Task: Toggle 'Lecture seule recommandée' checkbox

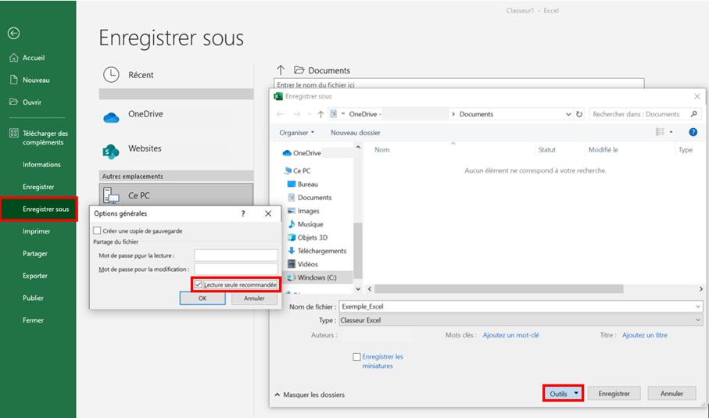Action: pos(198,284)
